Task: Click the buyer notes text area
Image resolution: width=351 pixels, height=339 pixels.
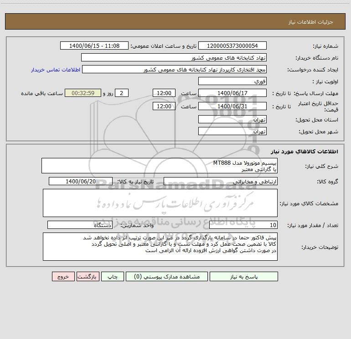Action: point(160,247)
